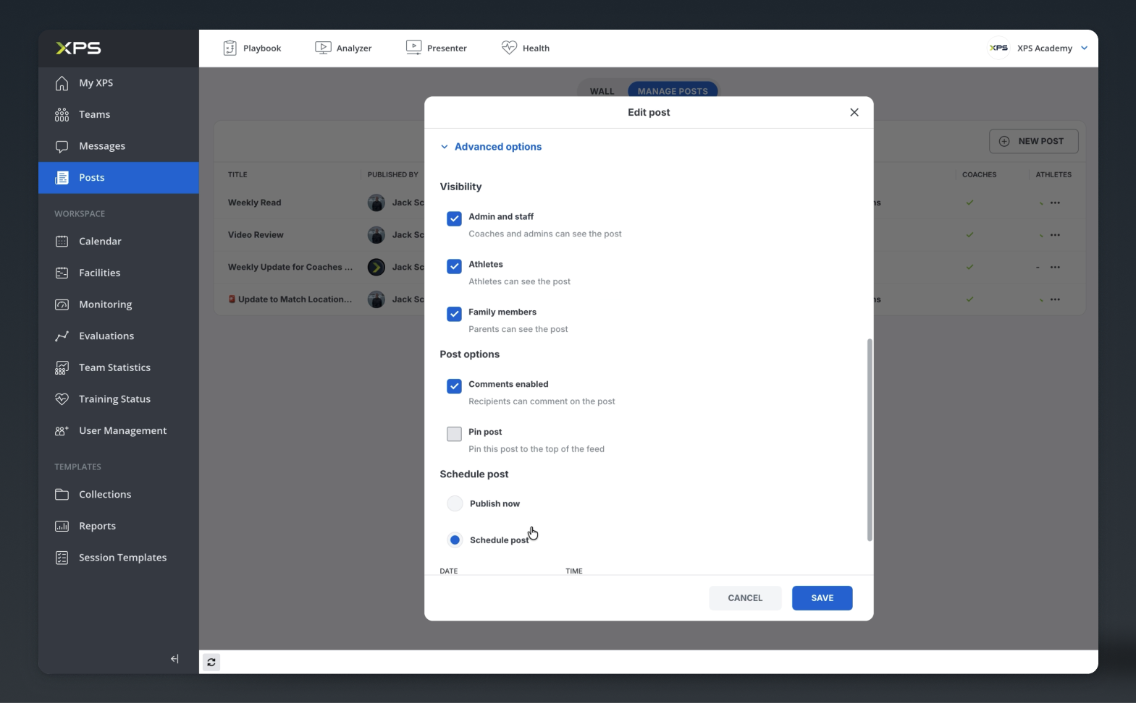Enable the Pin post checkbox

[454, 434]
